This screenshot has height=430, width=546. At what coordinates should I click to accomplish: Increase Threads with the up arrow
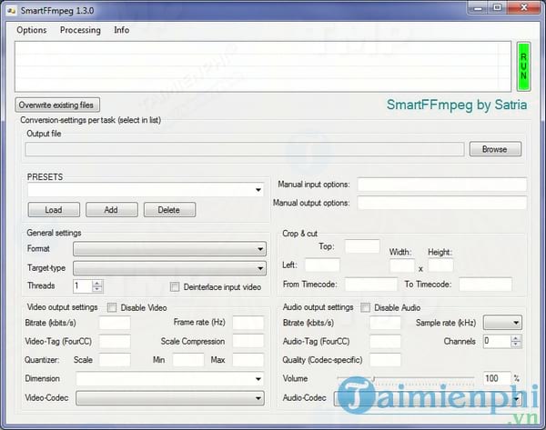tap(97, 284)
